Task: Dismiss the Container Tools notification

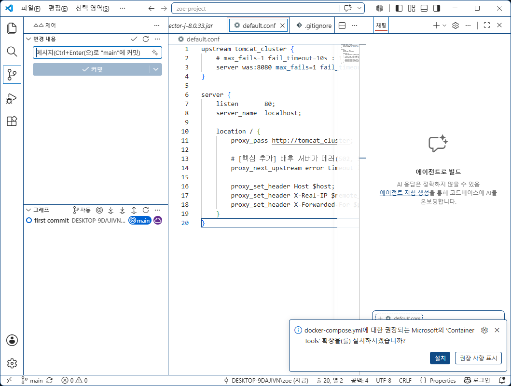Action: pyautogui.click(x=497, y=330)
